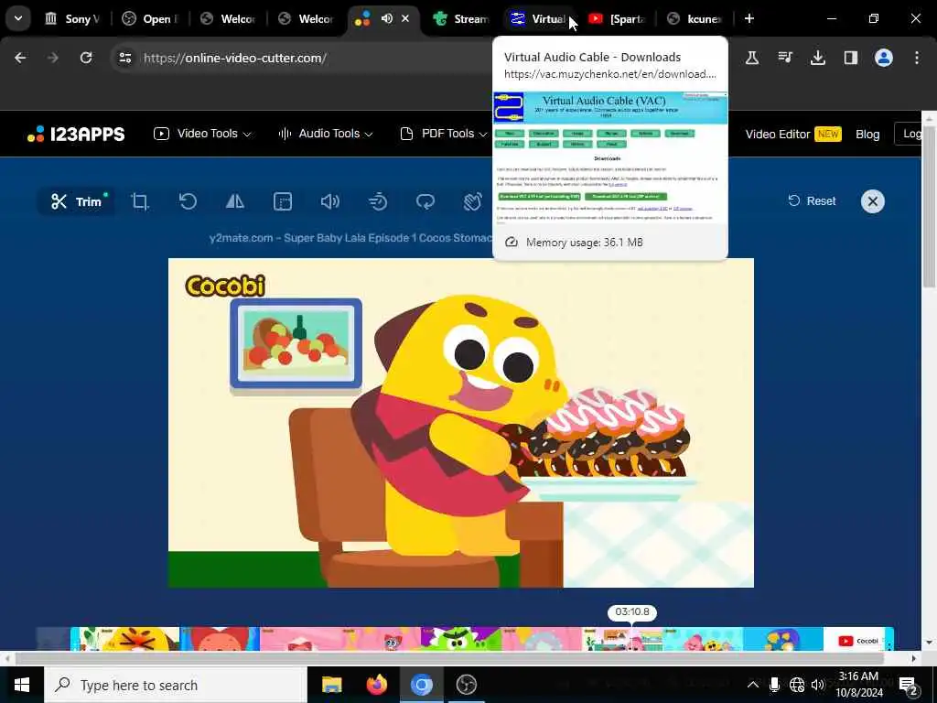This screenshot has height=703, width=937.
Task: Open the tab search dropdown arrow
Action: click(x=18, y=18)
